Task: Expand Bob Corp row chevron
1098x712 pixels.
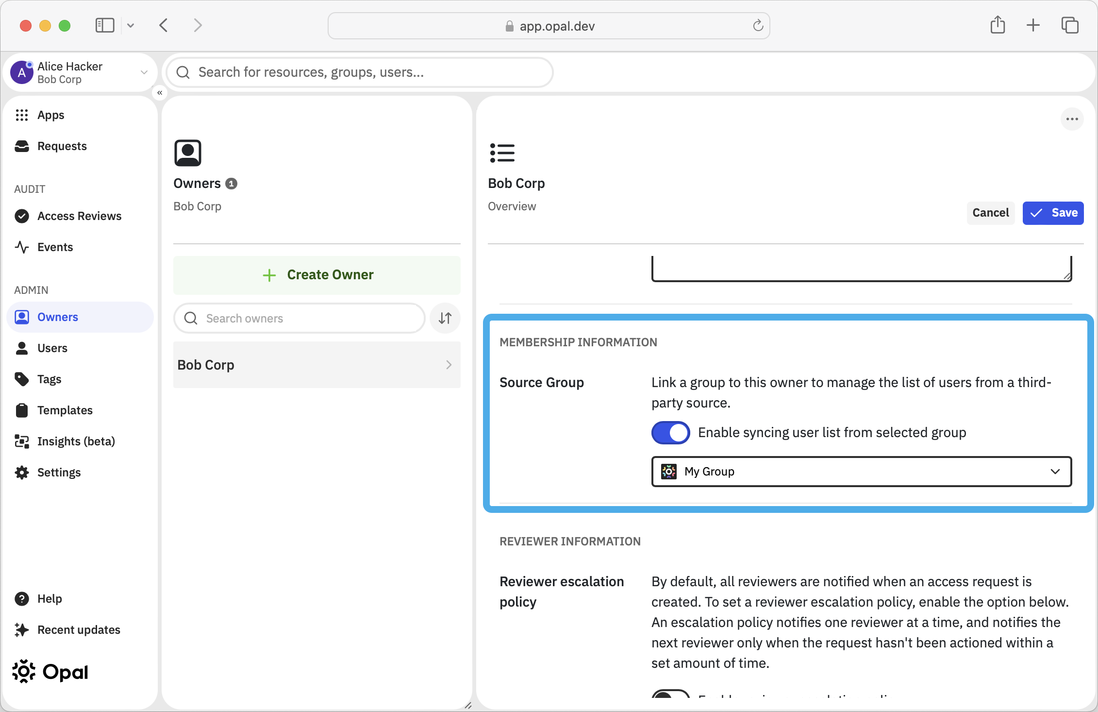Action: [449, 365]
